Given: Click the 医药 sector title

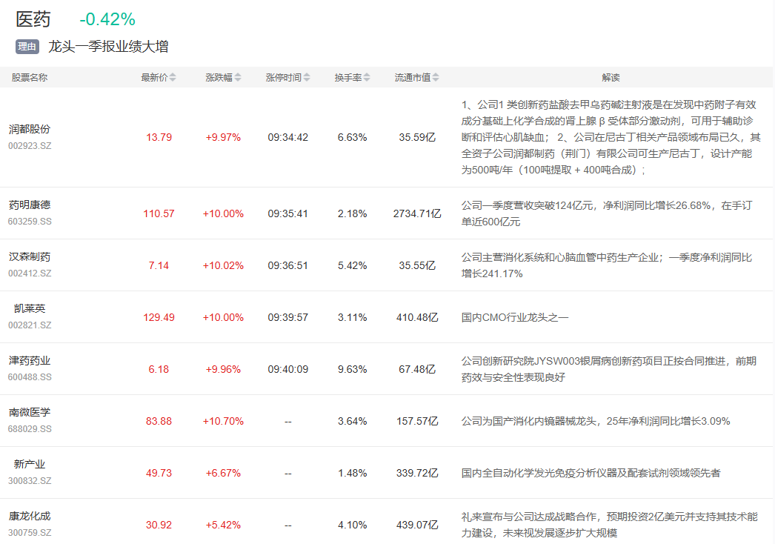Looking at the screenshot, I should click(x=33, y=19).
